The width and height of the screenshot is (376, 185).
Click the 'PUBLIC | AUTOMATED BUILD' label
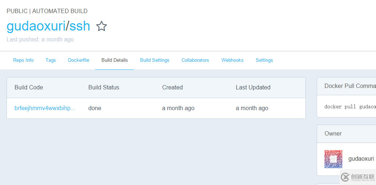click(x=47, y=11)
